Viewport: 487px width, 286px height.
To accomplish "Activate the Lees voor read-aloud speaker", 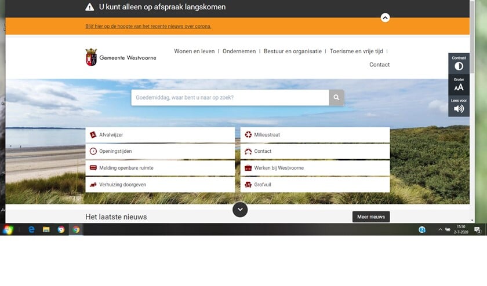I will click(459, 106).
